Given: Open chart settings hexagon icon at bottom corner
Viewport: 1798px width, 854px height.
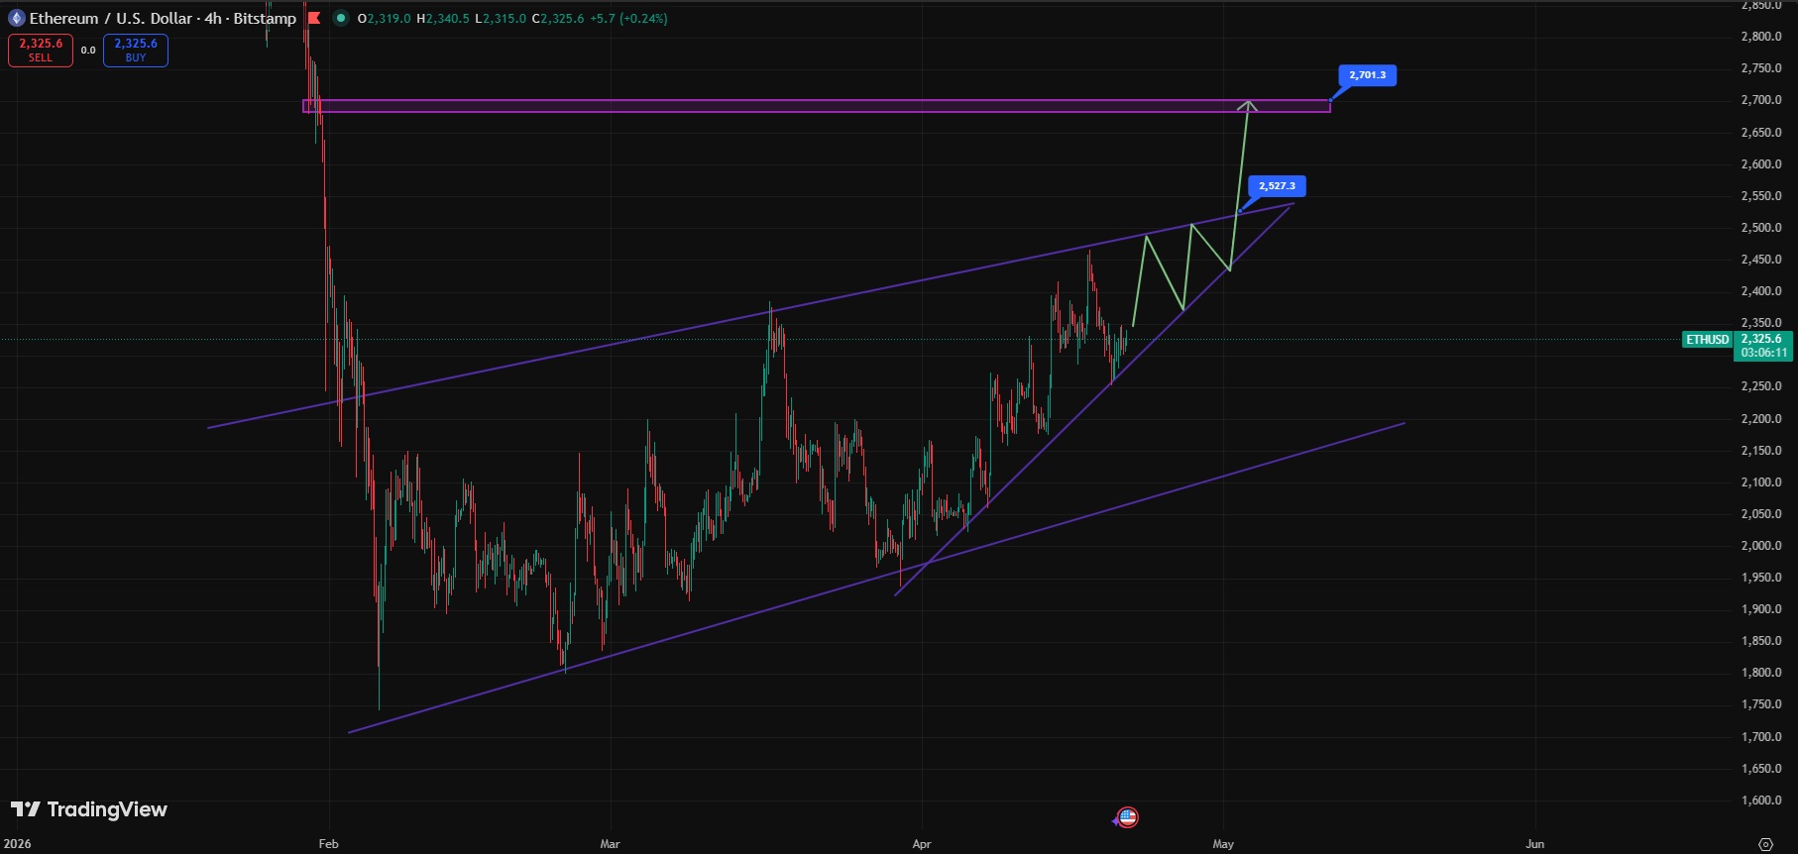Looking at the screenshot, I should (1765, 844).
